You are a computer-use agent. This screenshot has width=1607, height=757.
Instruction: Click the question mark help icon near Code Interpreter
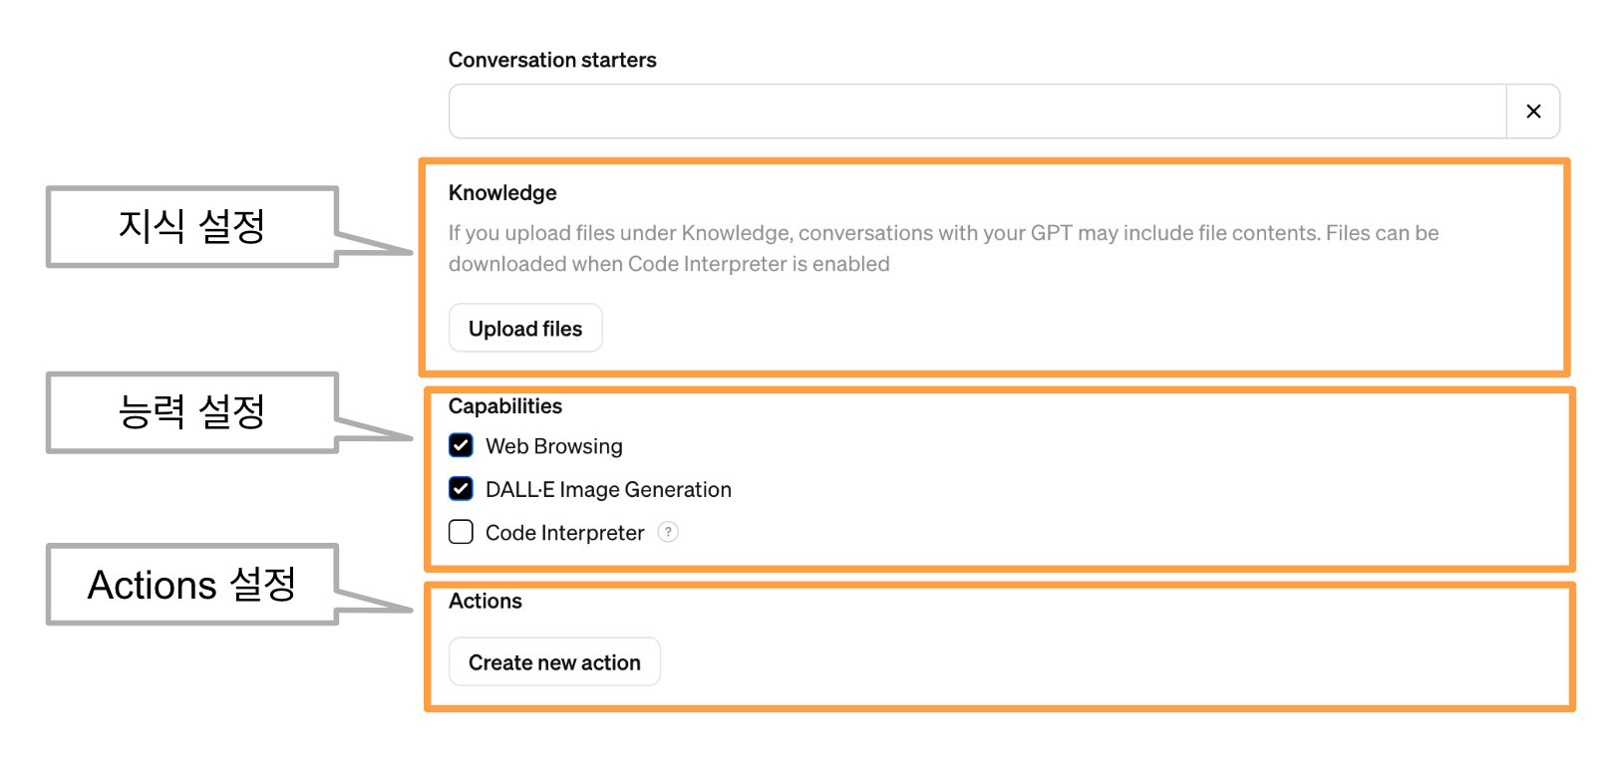668,532
